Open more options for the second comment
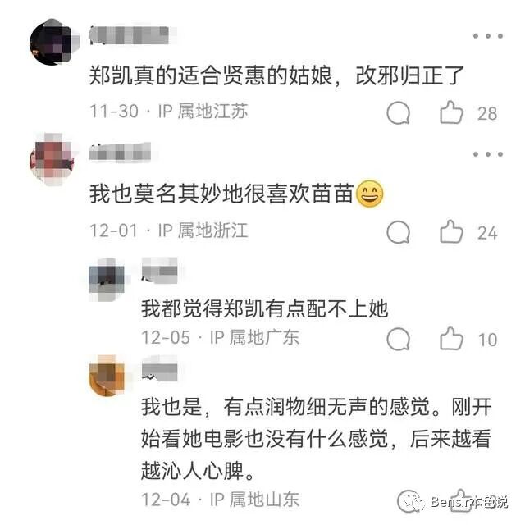The height and width of the screenshot is (525, 525). point(488,154)
